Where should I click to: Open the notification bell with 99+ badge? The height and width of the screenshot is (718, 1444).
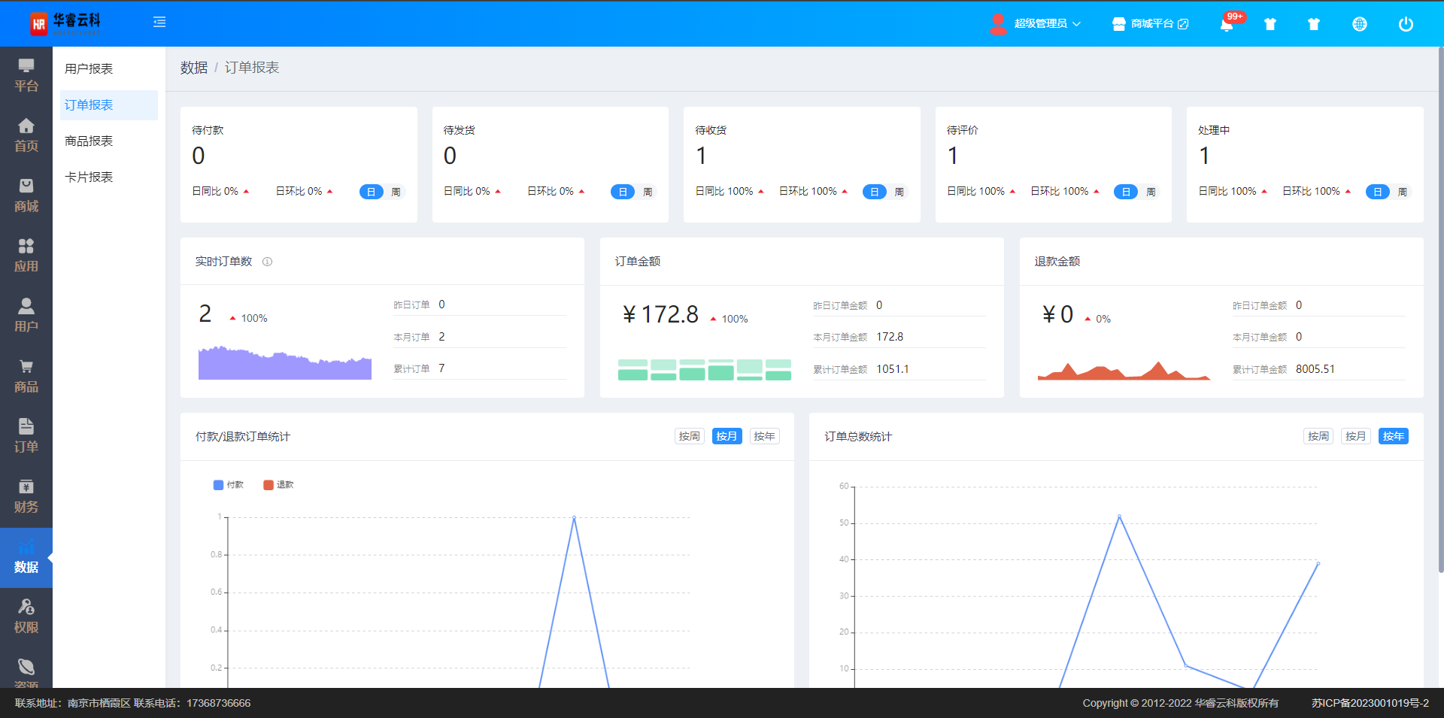(x=1227, y=24)
